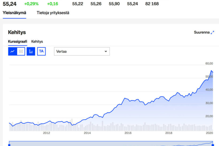Screen dimensions: 219x146
Task: Click the timeline navigator range bar
Action: point(111,144)
